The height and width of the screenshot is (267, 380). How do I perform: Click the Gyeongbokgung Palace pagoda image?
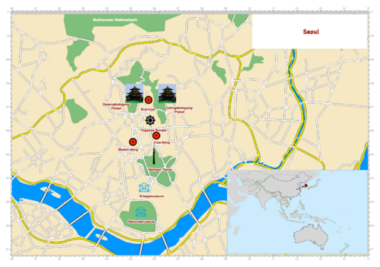tap(134, 93)
